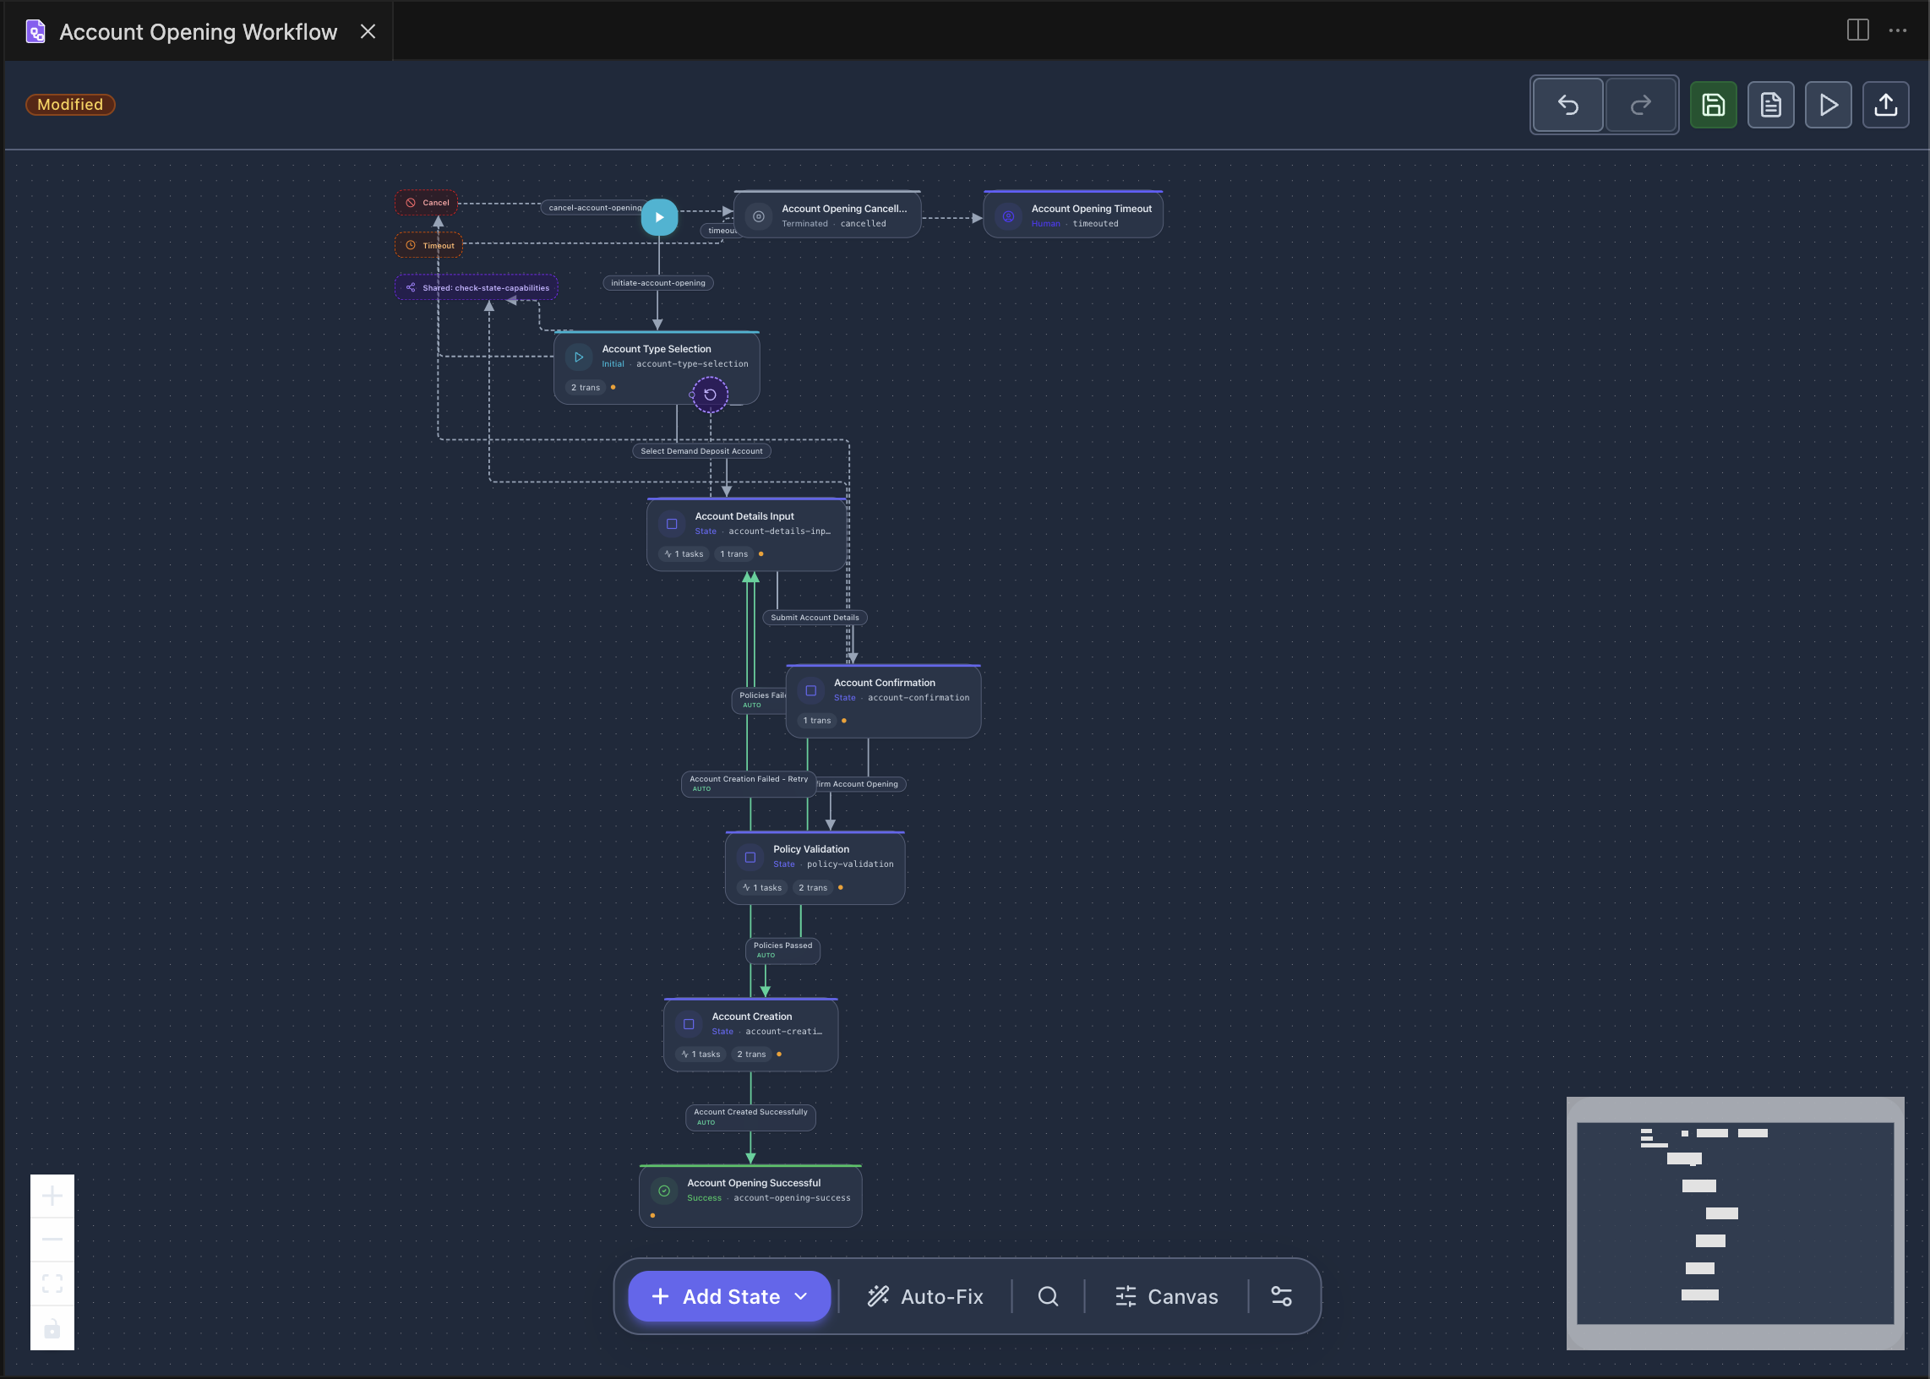This screenshot has height=1379, width=1930.
Task: Click the state square icon on Account Details Input
Action: point(672,525)
